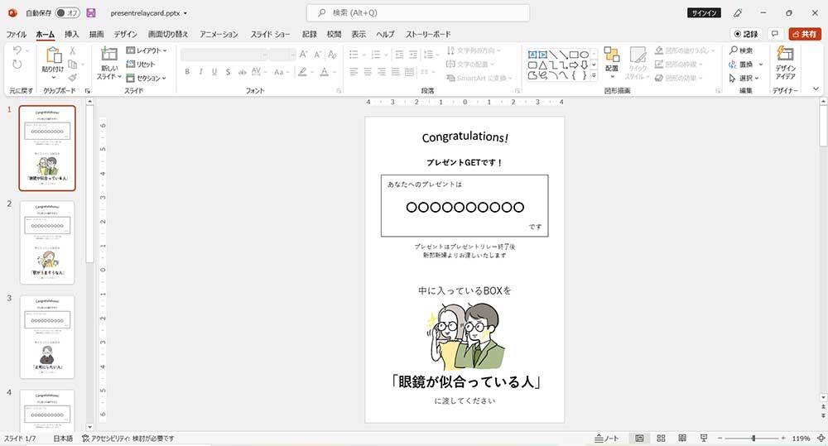Open the Change Case Aa dropdown
Screen dimensions: 828x446
[280, 72]
